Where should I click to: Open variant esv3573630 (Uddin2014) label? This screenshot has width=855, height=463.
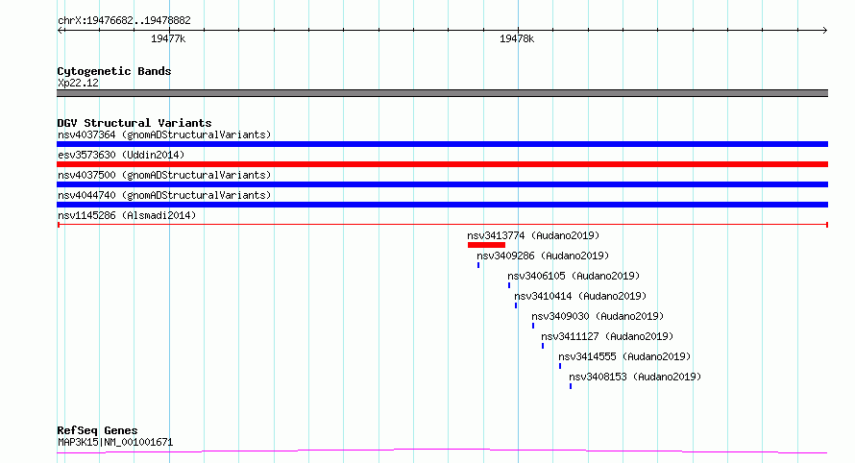coord(121,155)
